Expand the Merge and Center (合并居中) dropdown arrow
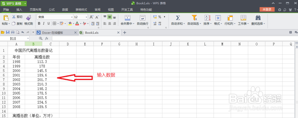The width and height of the screenshot is (298, 118). pyautogui.click(x=134, y=24)
